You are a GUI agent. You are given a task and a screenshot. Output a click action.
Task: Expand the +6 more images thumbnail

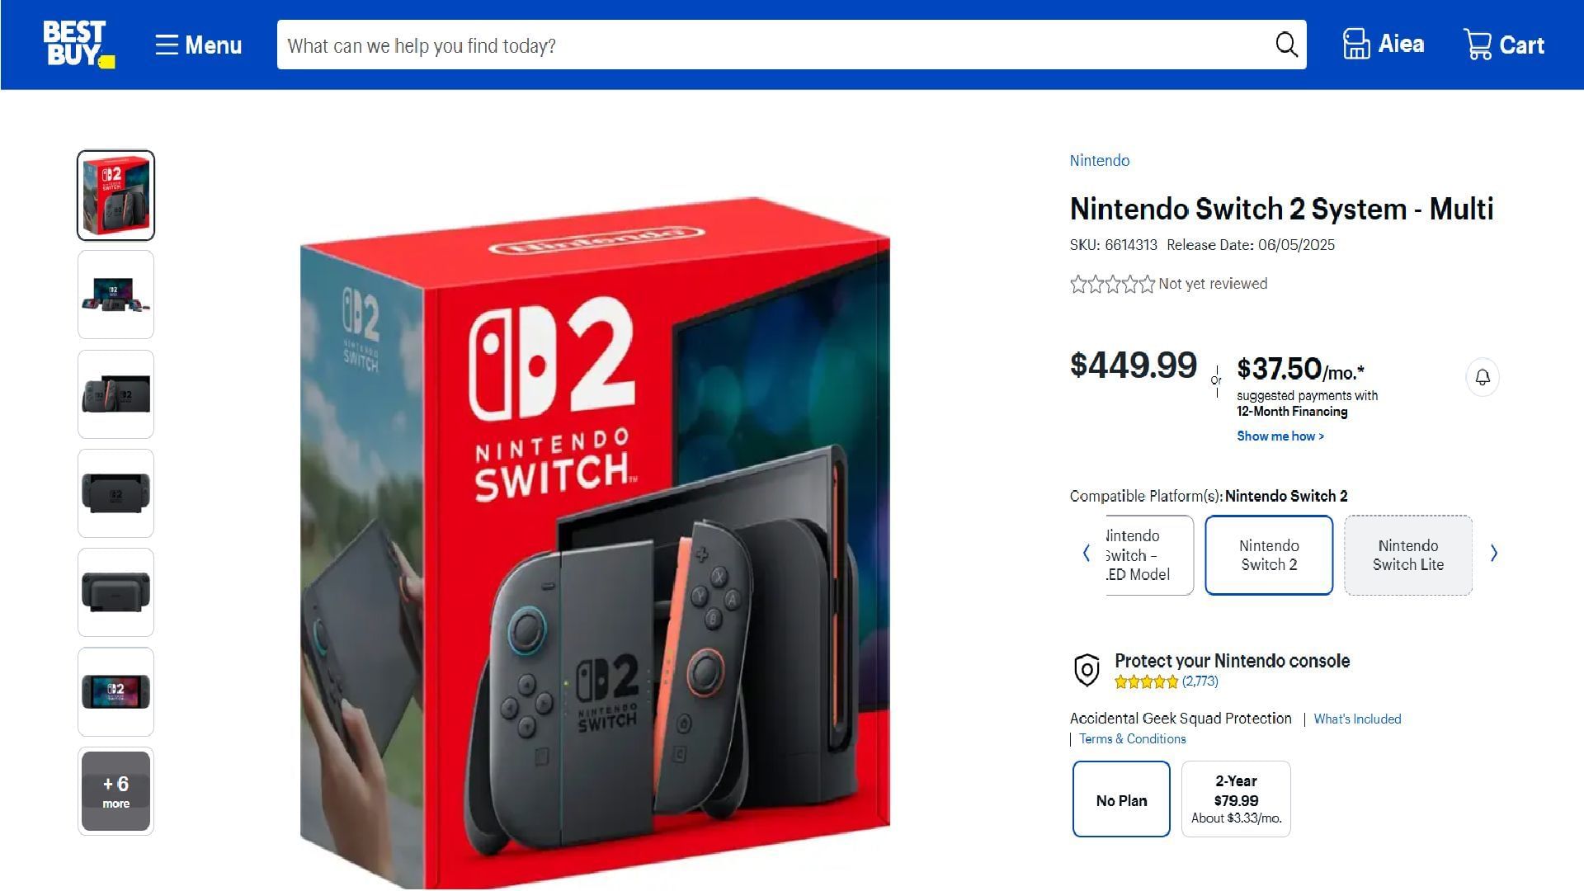pos(115,791)
